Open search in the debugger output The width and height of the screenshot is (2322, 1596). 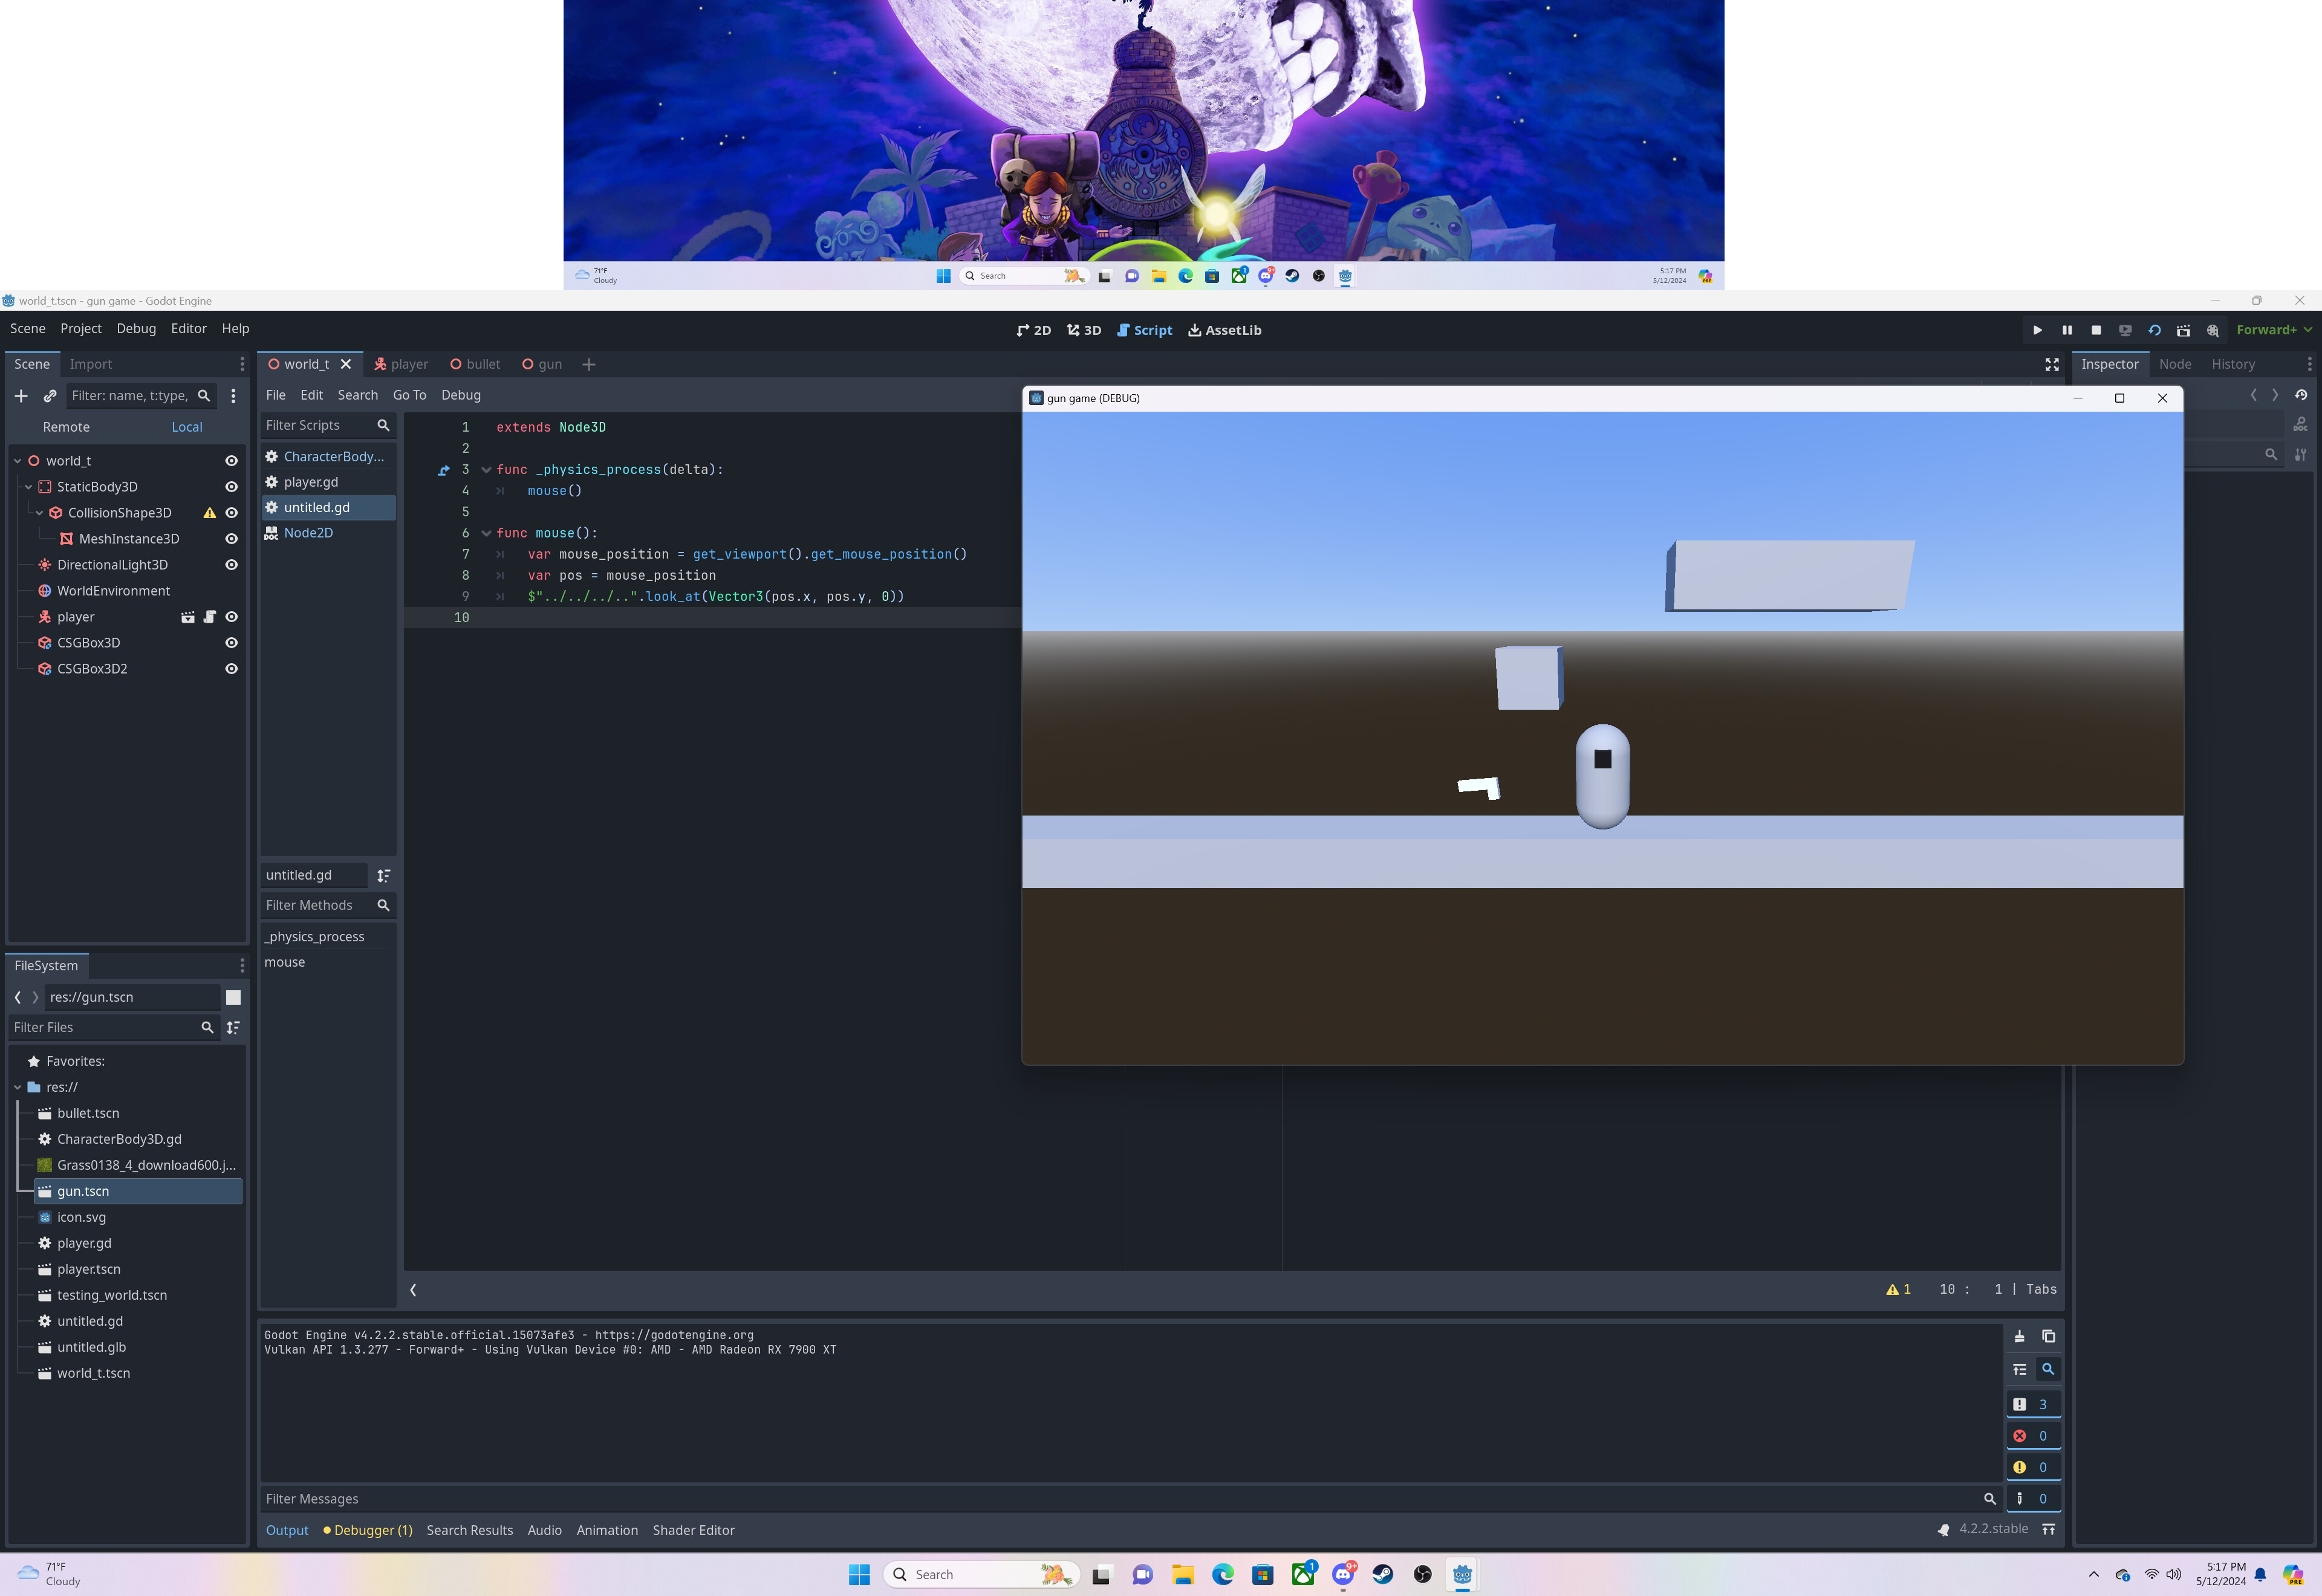coord(2049,1369)
